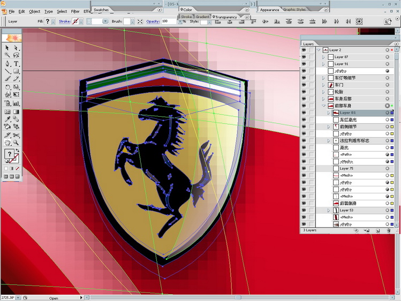Image resolution: width=401 pixels, height=301 pixels.
Task: Select the Mesh tool
Action: (7, 112)
